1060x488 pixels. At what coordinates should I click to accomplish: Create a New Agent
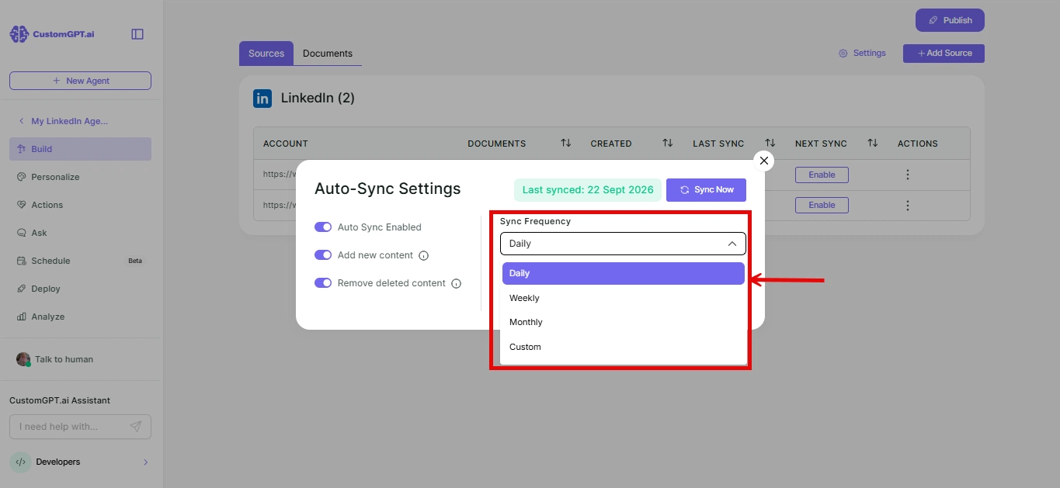pos(80,81)
